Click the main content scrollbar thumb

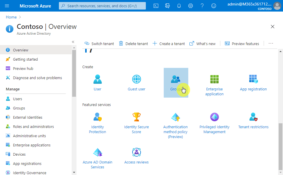pyautogui.click(x=280, y=146)
